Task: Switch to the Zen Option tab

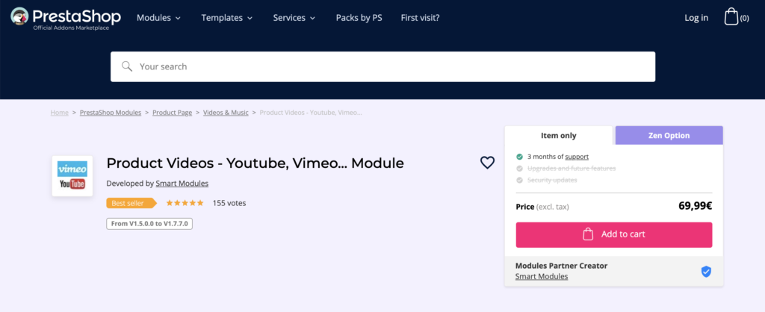Action: [669, 136]
